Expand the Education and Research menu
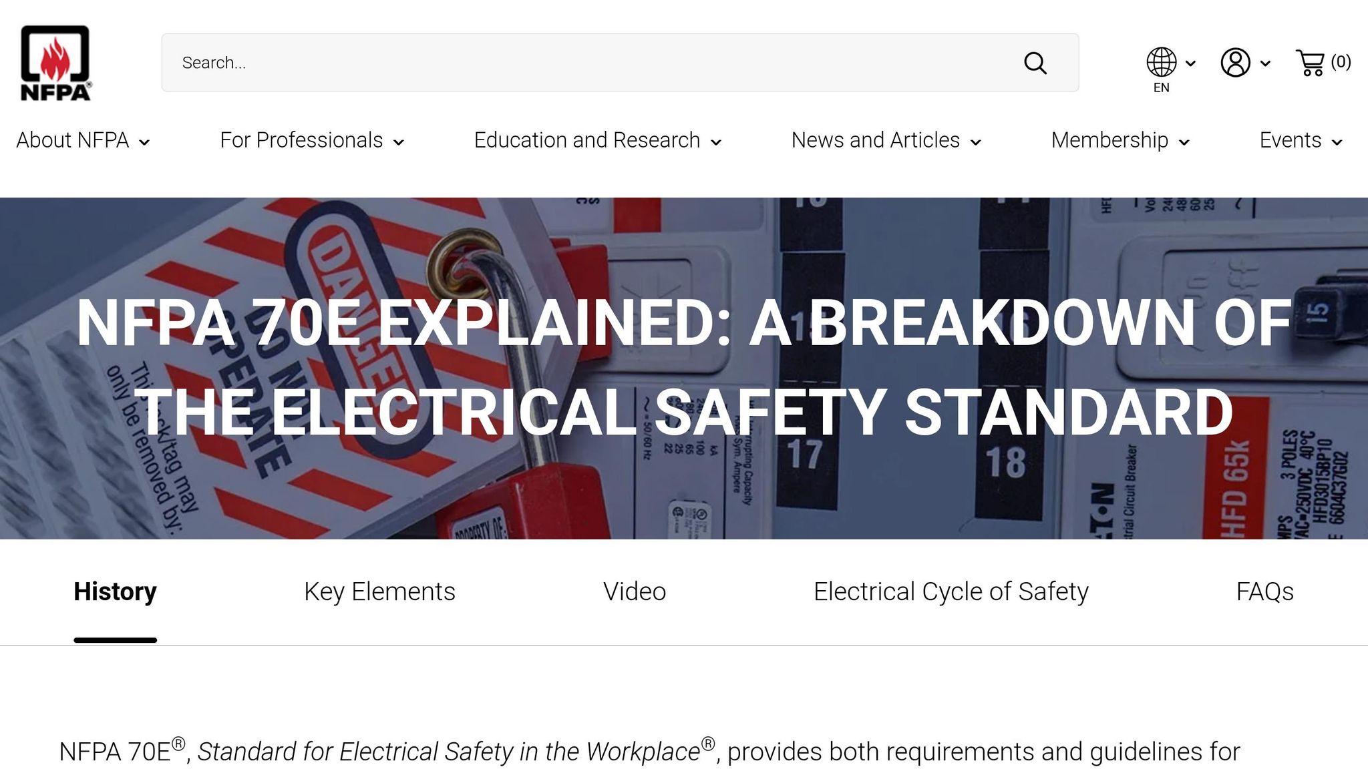1368x769 pixels. (598, 140)
